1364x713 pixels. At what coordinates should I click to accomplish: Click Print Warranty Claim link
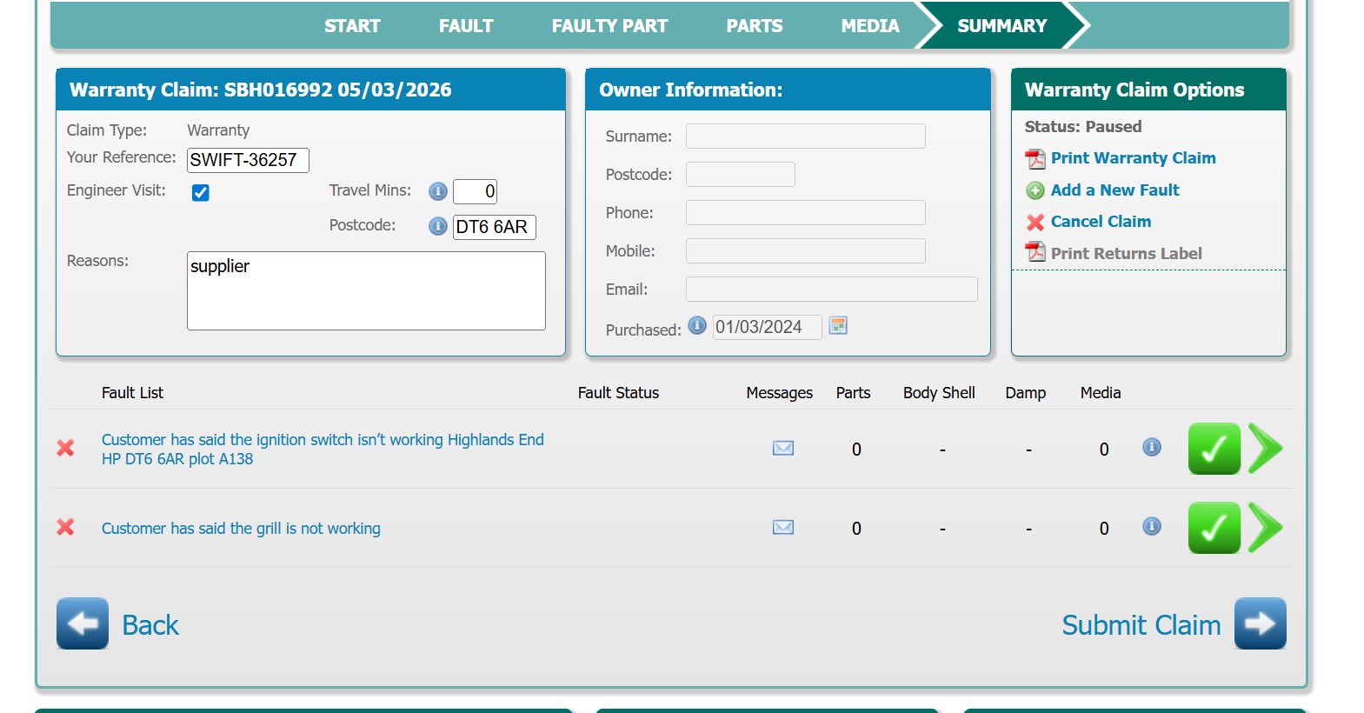[1133, 158]
